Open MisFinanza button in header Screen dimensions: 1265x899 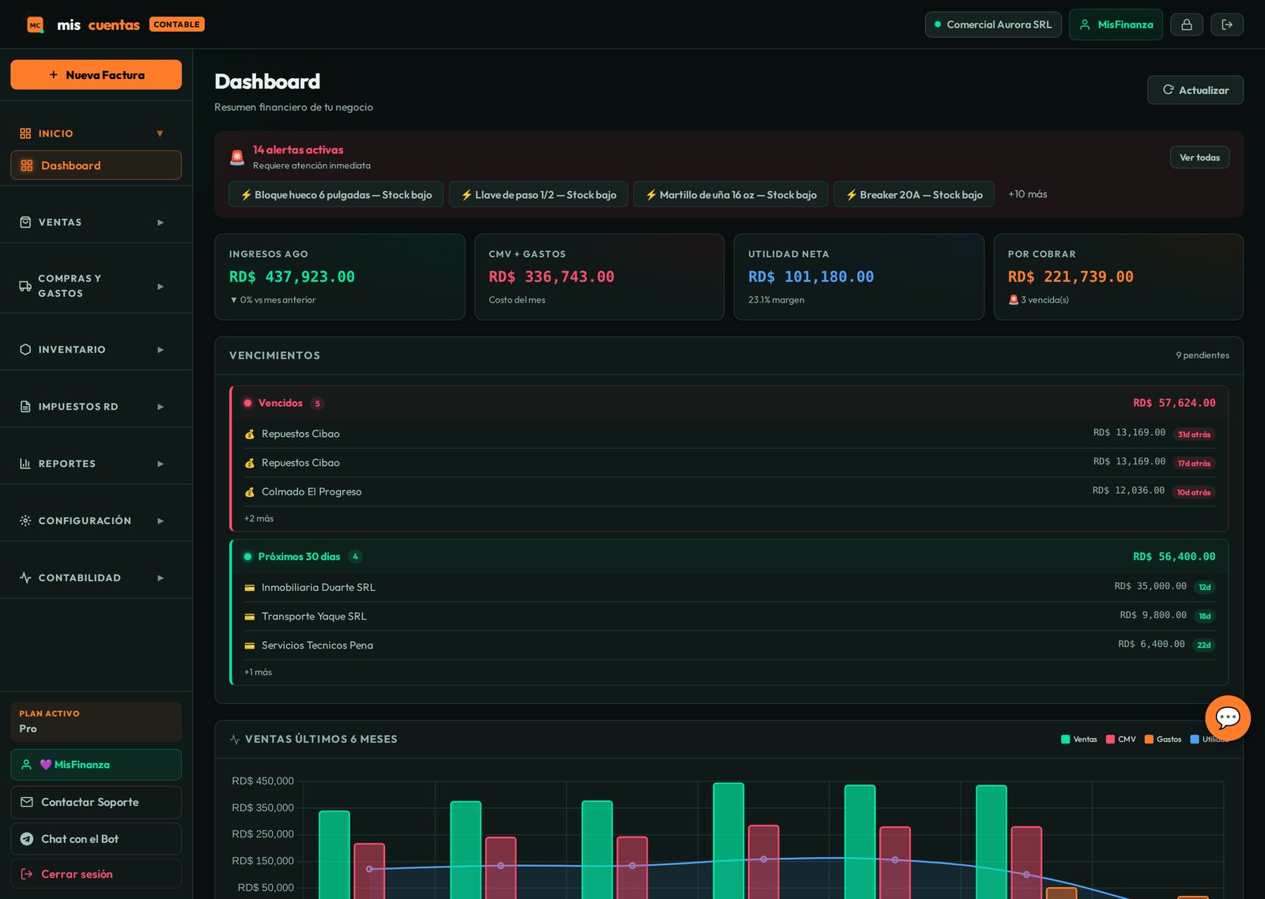1116,24
